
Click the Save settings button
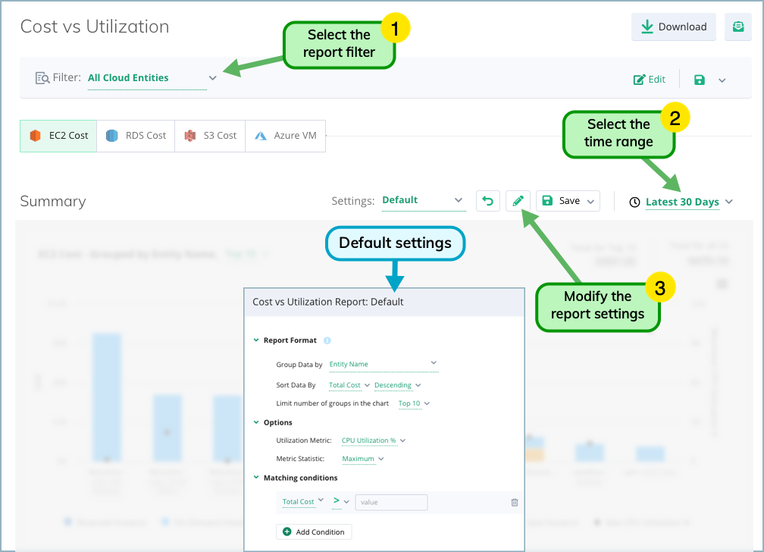click(x=568, y=201)
